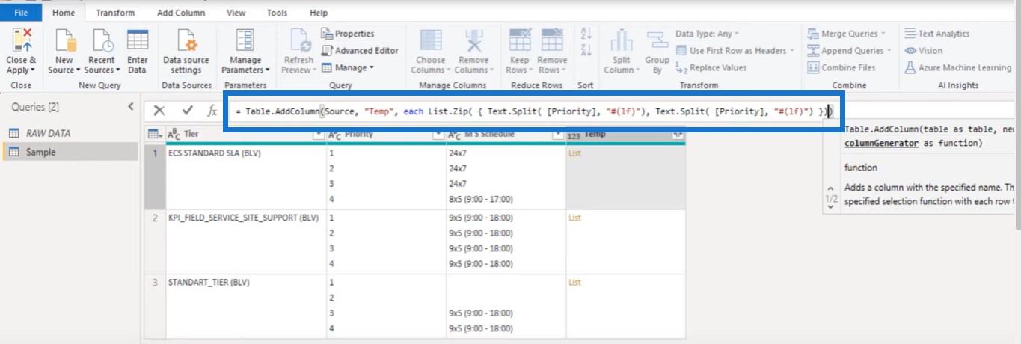
Task: Collapse the Queries pane with the chevron
Action: pos(131,107)
